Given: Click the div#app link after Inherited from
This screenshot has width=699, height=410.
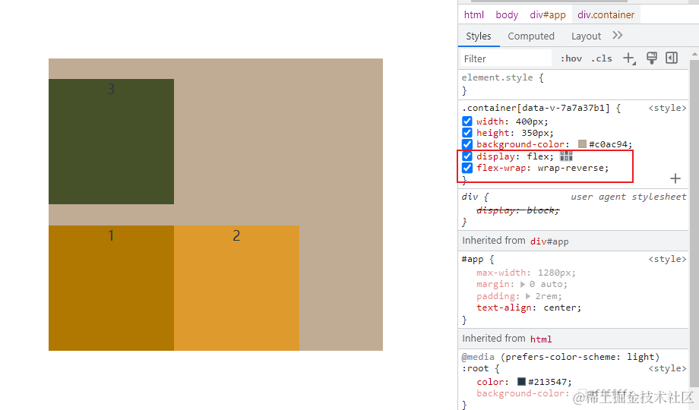Looking at the screenshot, I should coord(549,241).
